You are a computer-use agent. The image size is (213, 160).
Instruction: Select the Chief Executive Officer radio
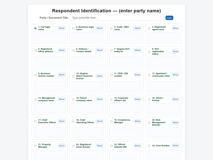pyautogui.click(x=35, y=121)
